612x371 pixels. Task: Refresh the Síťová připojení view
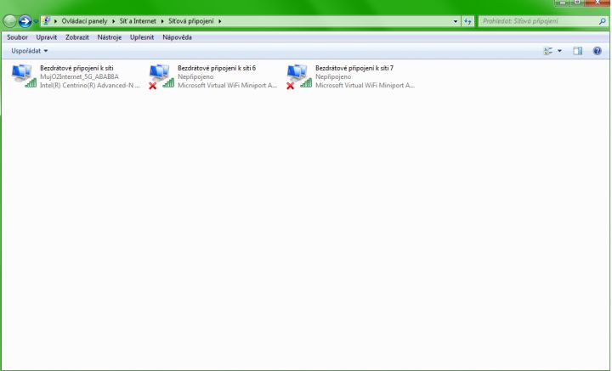[x=467, y=21]
